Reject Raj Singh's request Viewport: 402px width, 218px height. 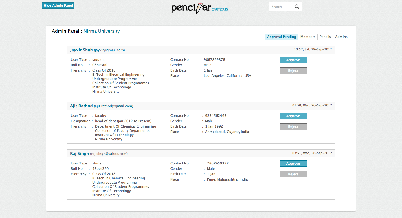[x=293, y=174]
